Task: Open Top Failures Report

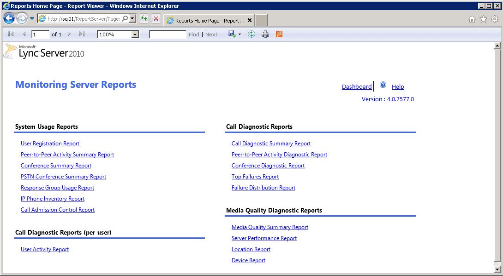Action: pos(255,177)
